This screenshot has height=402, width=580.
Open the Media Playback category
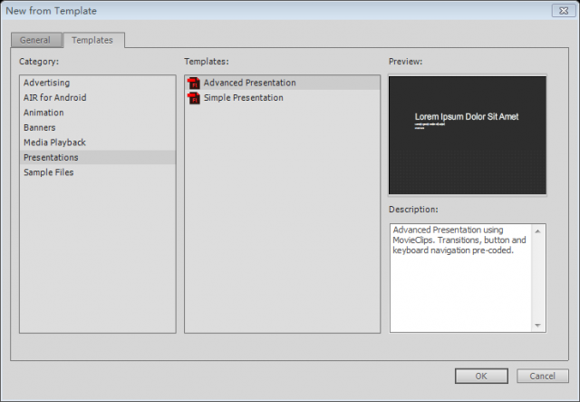tap(98, 142)
